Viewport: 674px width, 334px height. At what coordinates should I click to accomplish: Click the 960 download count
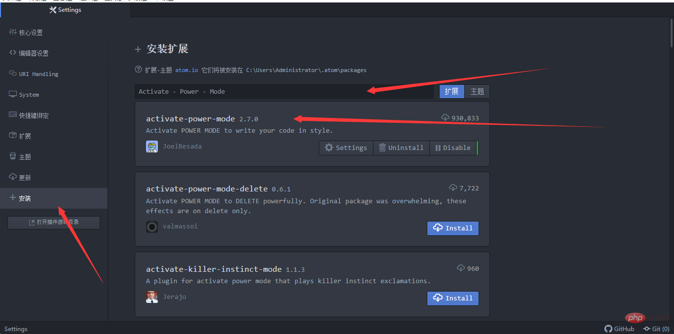(473, 269)
